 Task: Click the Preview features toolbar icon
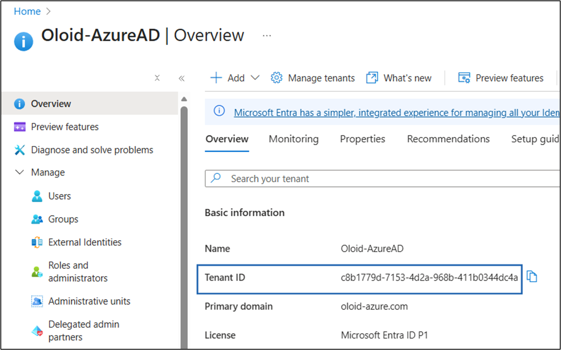point(464,78)
